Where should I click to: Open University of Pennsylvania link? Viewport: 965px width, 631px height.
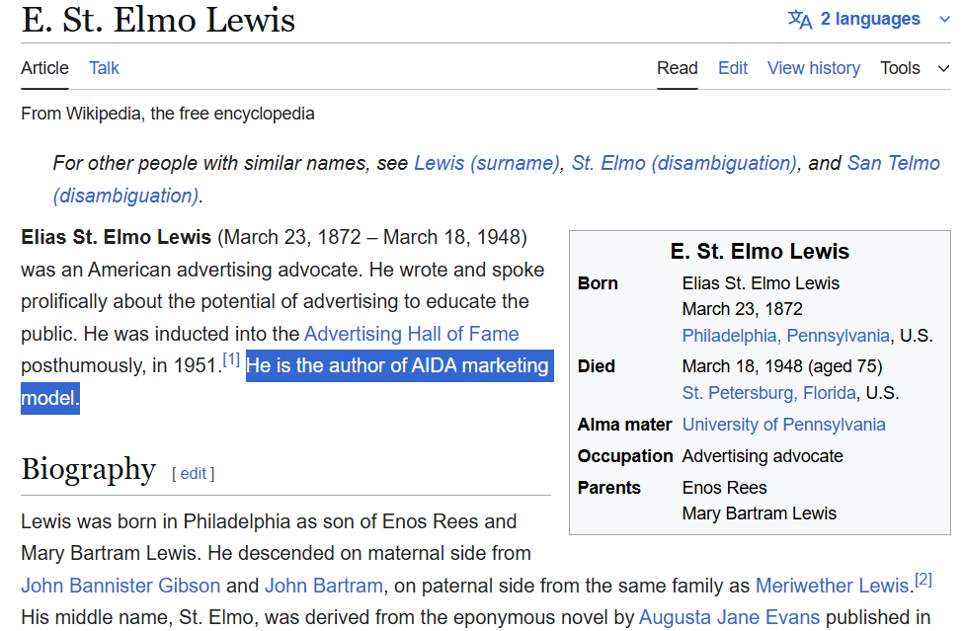pyautogui.click(x=783, y=425)
